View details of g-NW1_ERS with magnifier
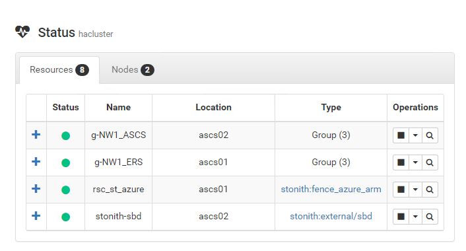 [430, 162]
